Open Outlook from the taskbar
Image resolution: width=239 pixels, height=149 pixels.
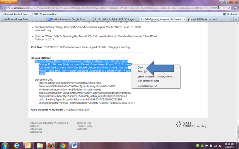pyautogui.click(x=28, y=145)
